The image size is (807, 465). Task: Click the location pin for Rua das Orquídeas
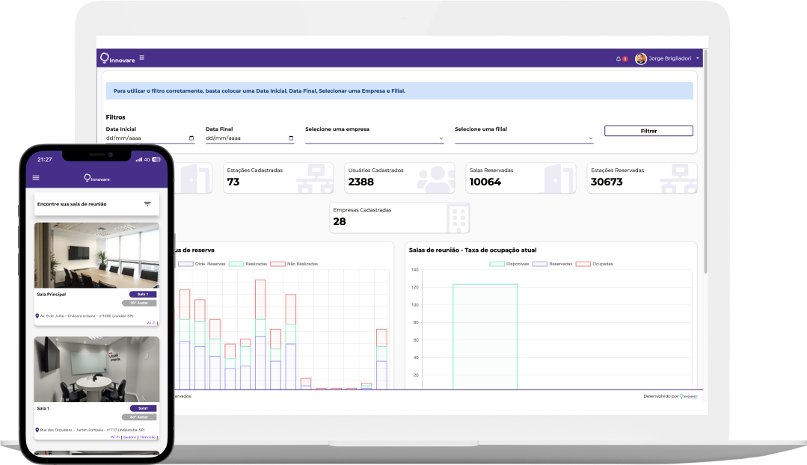[37, 430]
